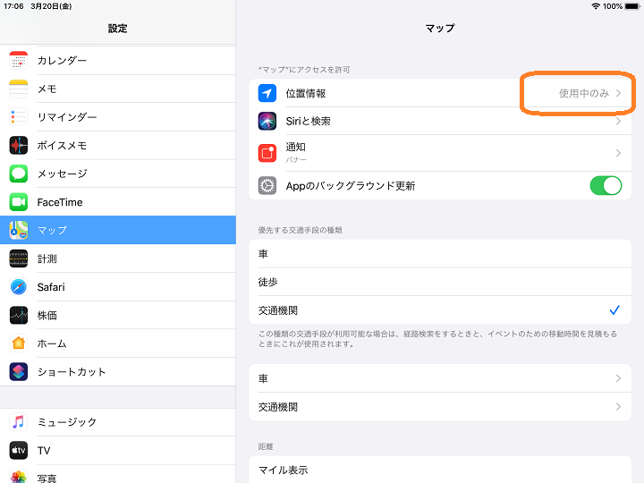644x483 pixels.
Task: Open 株価 settings in sidebar
Action: (x=118, y=315)
